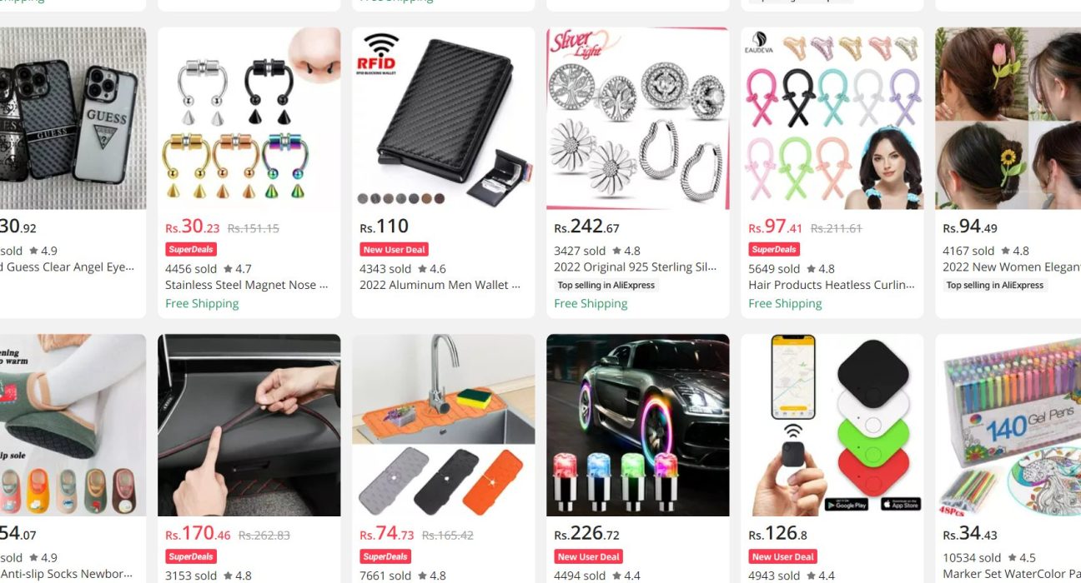Click the orange sink faucet mat image
The height and width of the screenshot is (583, 1081).
coord(444,426)
